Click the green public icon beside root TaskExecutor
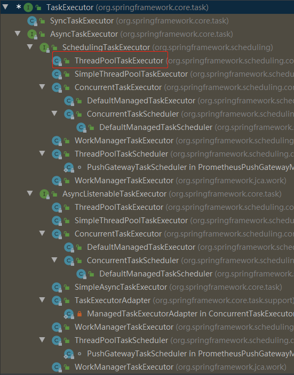Viewport: 294px width, 375px height. (x=38, y=7)
